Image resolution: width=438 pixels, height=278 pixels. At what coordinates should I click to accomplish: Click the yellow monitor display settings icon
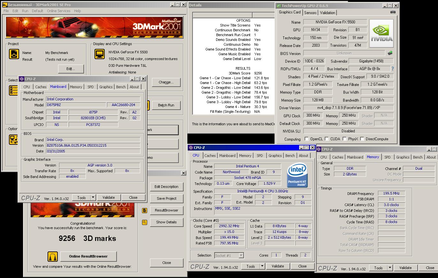100,54
